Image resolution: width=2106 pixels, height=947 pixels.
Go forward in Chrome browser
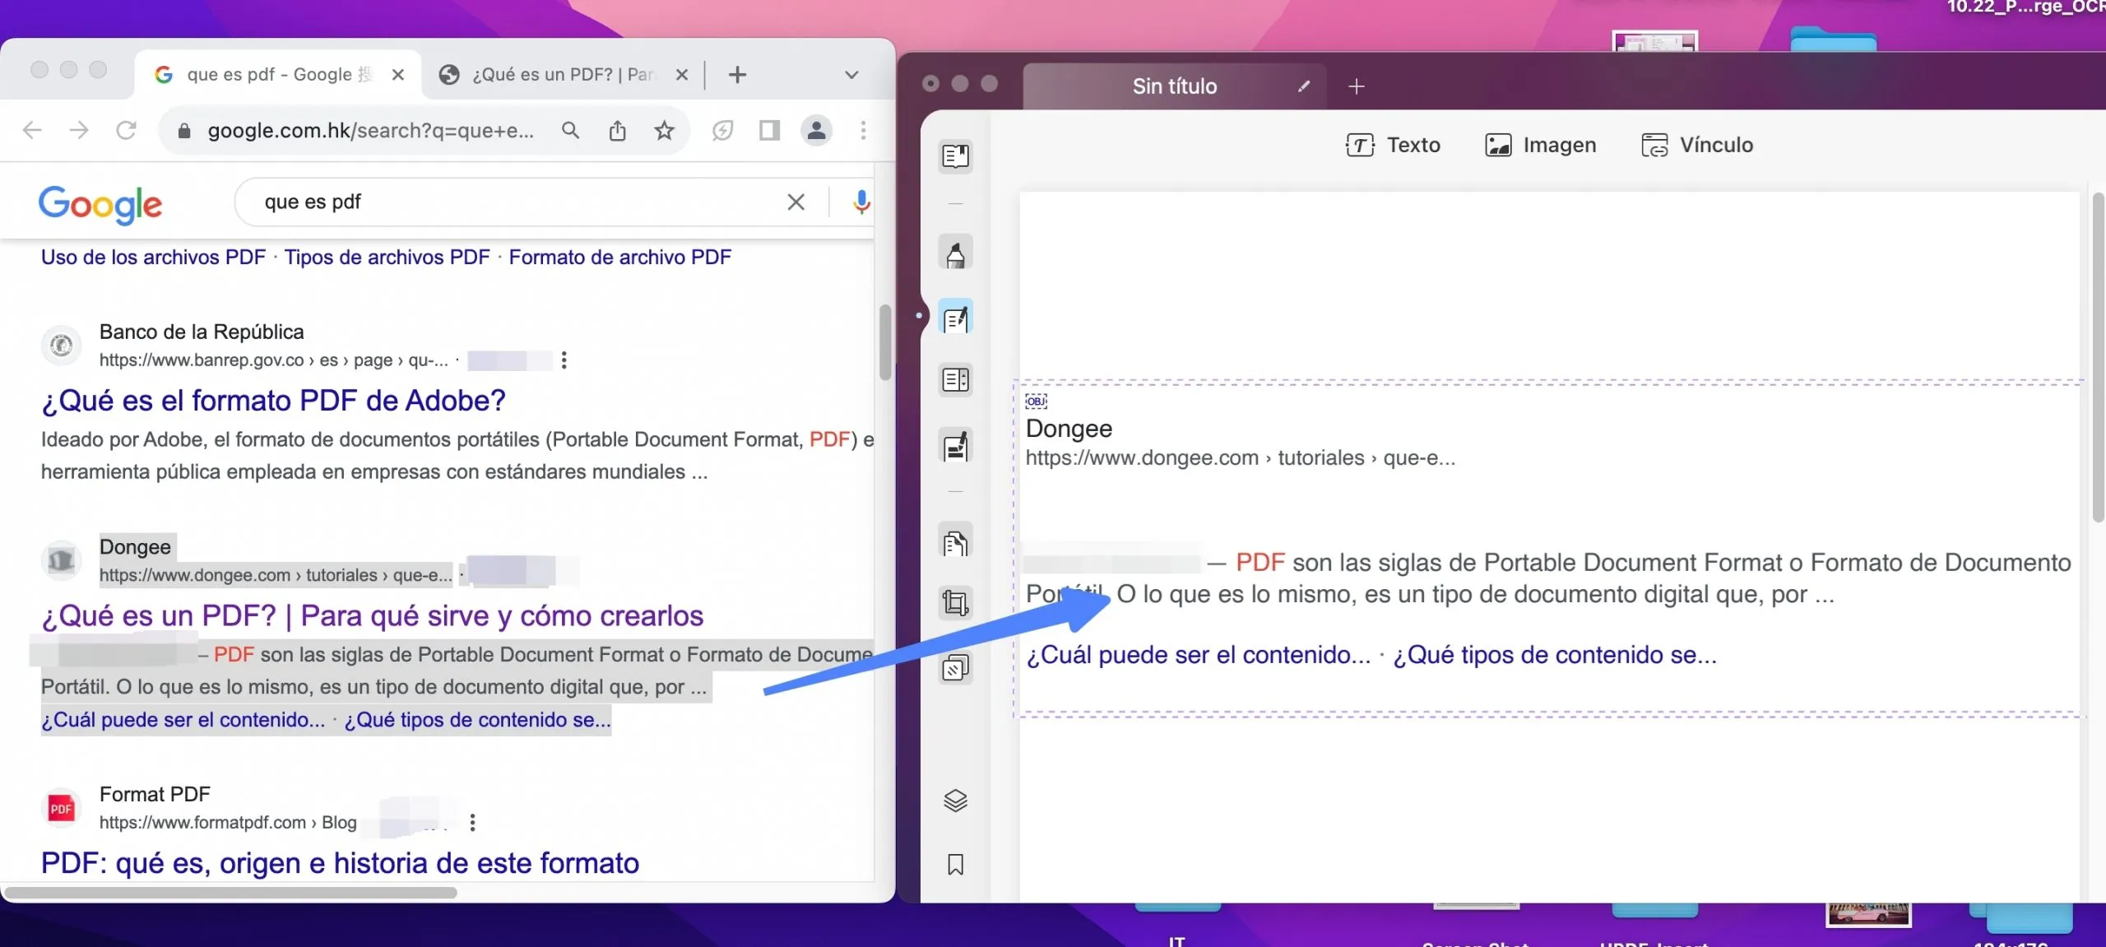(79, 130)
